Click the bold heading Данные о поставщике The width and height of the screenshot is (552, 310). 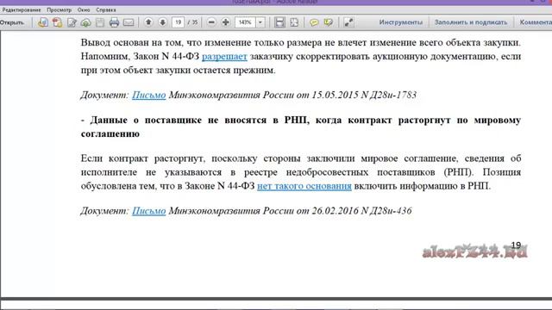[301, 127]
